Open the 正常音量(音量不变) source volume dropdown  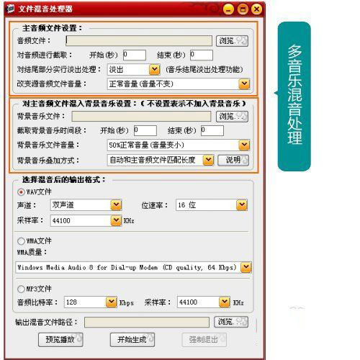[179, 84]
